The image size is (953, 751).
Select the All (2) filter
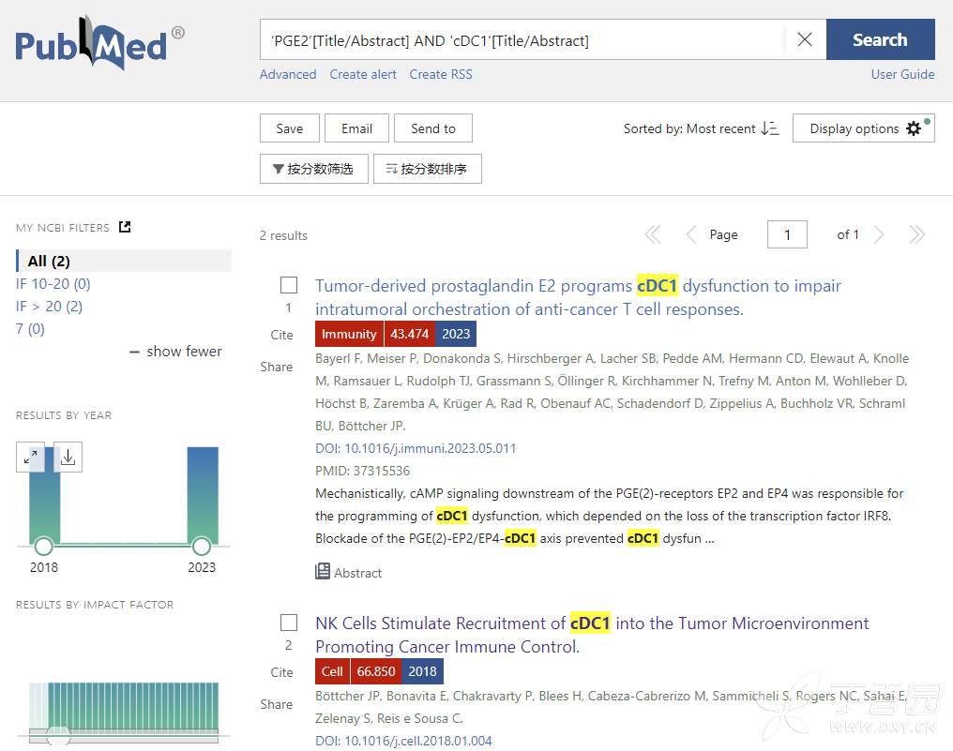[x=49, y=261]
